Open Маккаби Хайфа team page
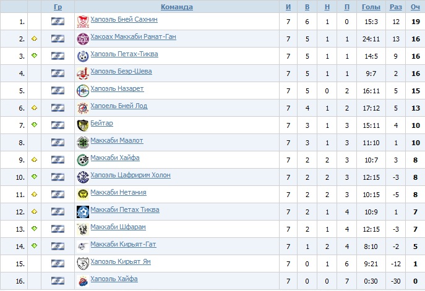The height and width of the screenshot is (291, 425). click(115, 158)
